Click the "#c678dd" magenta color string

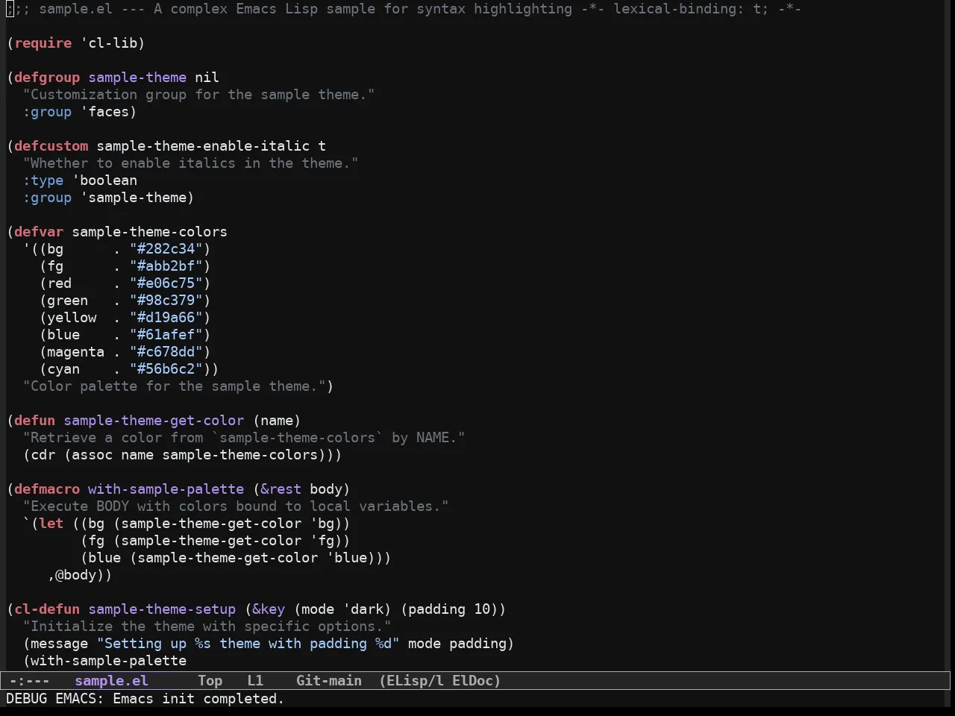pyautogui.click(x=166, y=352)
